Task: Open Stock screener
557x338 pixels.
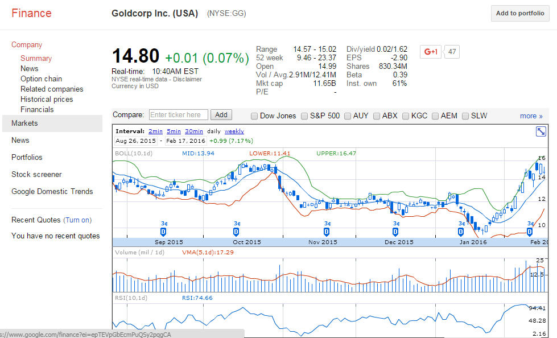Action: click(x=36, y=175)
